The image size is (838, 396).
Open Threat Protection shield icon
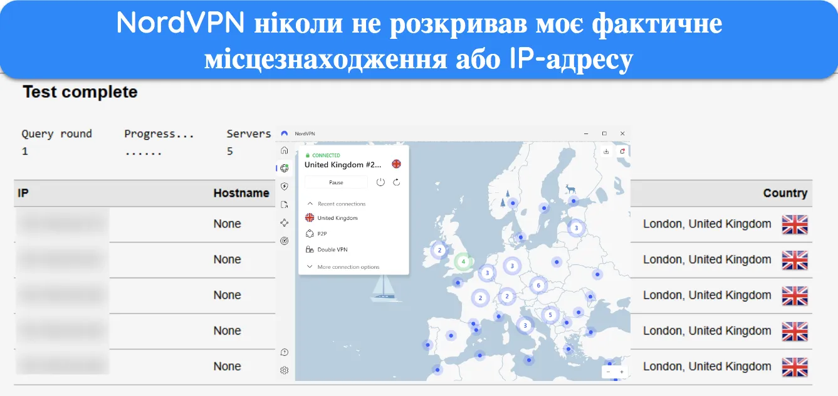285,186
